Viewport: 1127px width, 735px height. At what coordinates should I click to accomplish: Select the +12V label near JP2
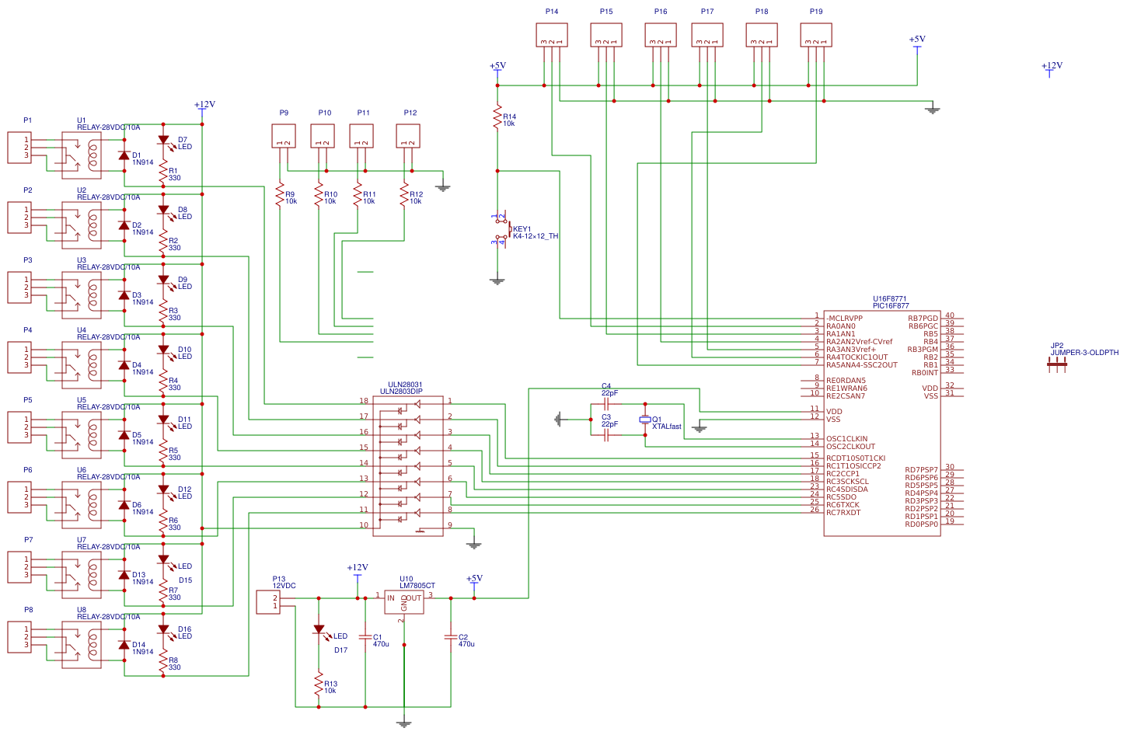[x=1052, y=66]
